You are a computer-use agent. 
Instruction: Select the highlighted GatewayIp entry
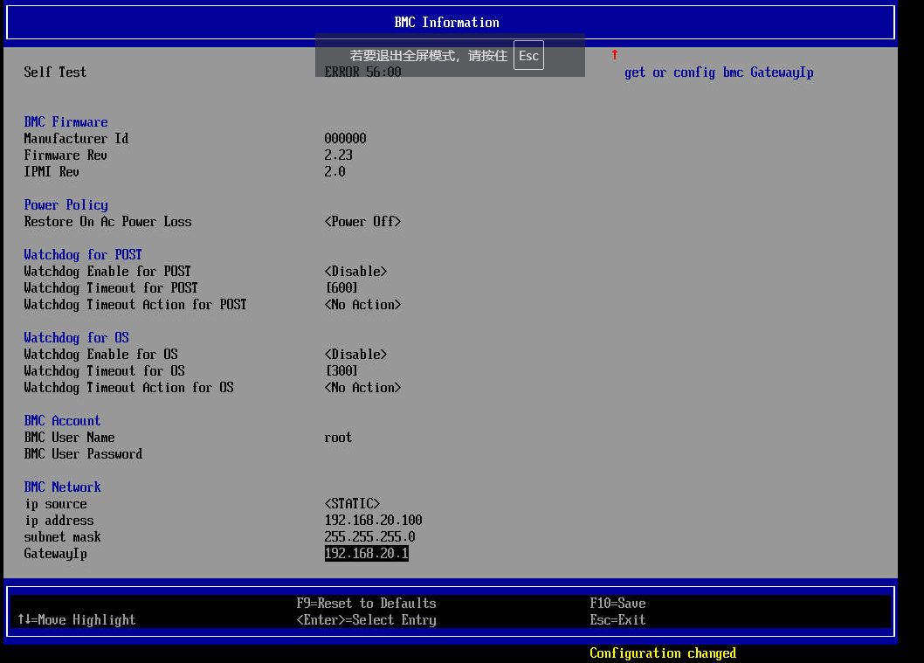coord(366,553)
